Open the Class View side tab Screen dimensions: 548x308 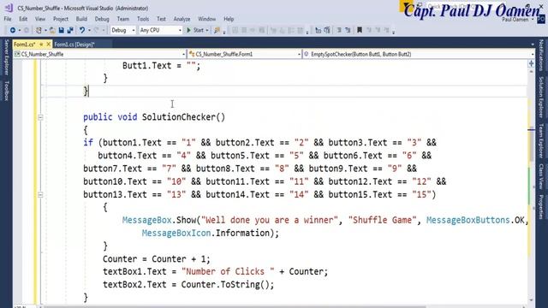[541, 176]
